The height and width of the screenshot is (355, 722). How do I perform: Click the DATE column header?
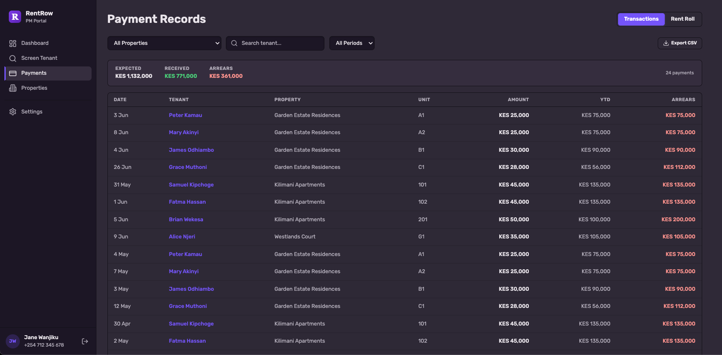(x=120, y=100)
